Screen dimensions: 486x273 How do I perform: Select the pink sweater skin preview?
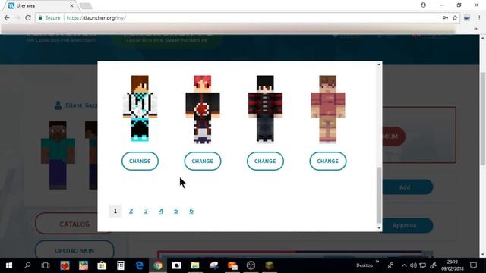click(x=327, y=109)
